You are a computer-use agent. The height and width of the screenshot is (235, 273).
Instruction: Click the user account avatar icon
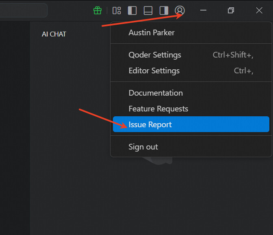point(180,11)
